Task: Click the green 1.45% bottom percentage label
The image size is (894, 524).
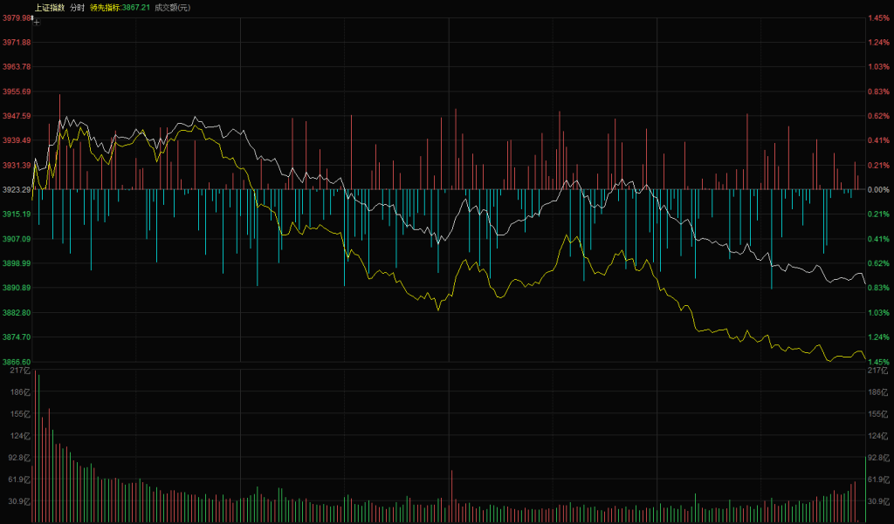Action: point(878,362)
